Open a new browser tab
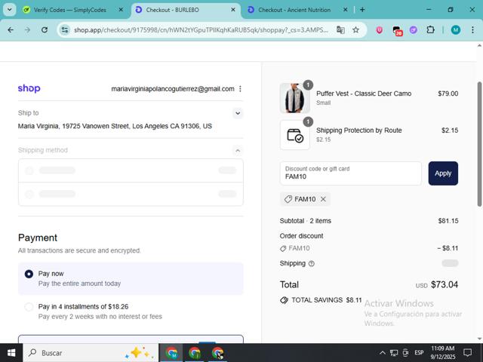 362,10
